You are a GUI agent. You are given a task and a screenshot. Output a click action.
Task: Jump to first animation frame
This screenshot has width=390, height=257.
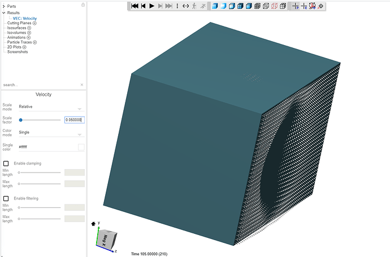click(x=135, y=6)
